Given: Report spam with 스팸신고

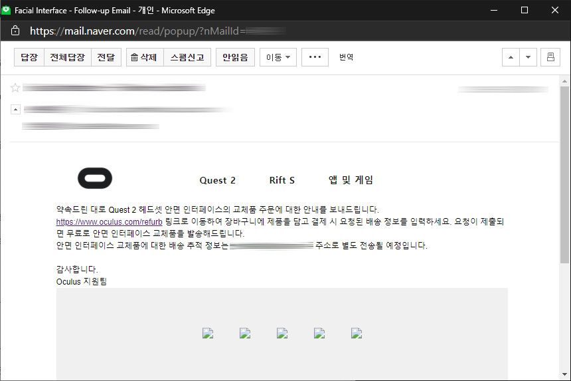Looking at the screenshot, I should click(187, 57).
